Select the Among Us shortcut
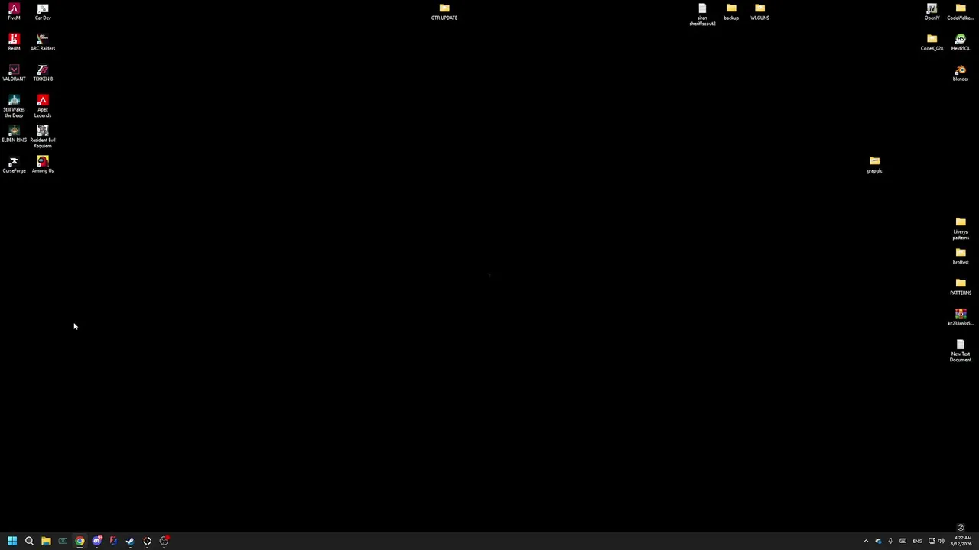Screen dimensions: 979x550 (43, 164)
